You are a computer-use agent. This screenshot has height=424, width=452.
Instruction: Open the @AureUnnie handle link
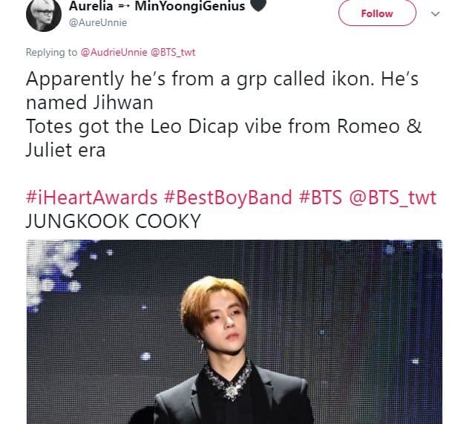[97, 22]
